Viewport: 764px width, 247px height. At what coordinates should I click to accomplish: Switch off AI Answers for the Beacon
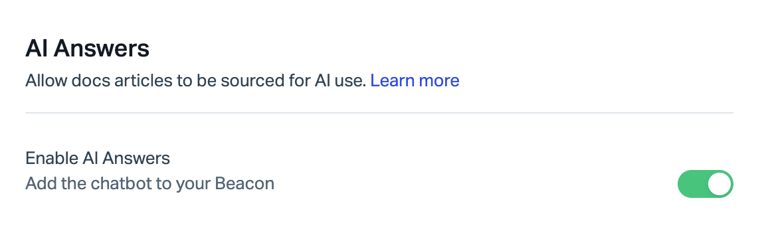point(705,184)
